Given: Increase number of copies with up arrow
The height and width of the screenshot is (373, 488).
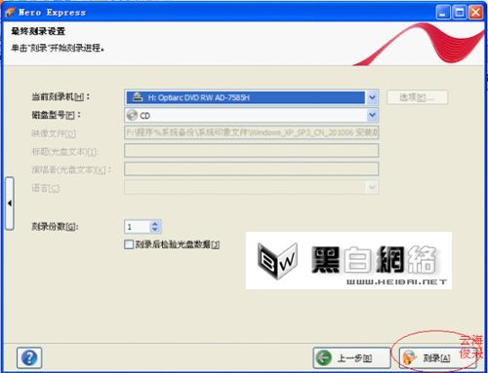Looking at the screenshot, I should [x=155, y=224].
